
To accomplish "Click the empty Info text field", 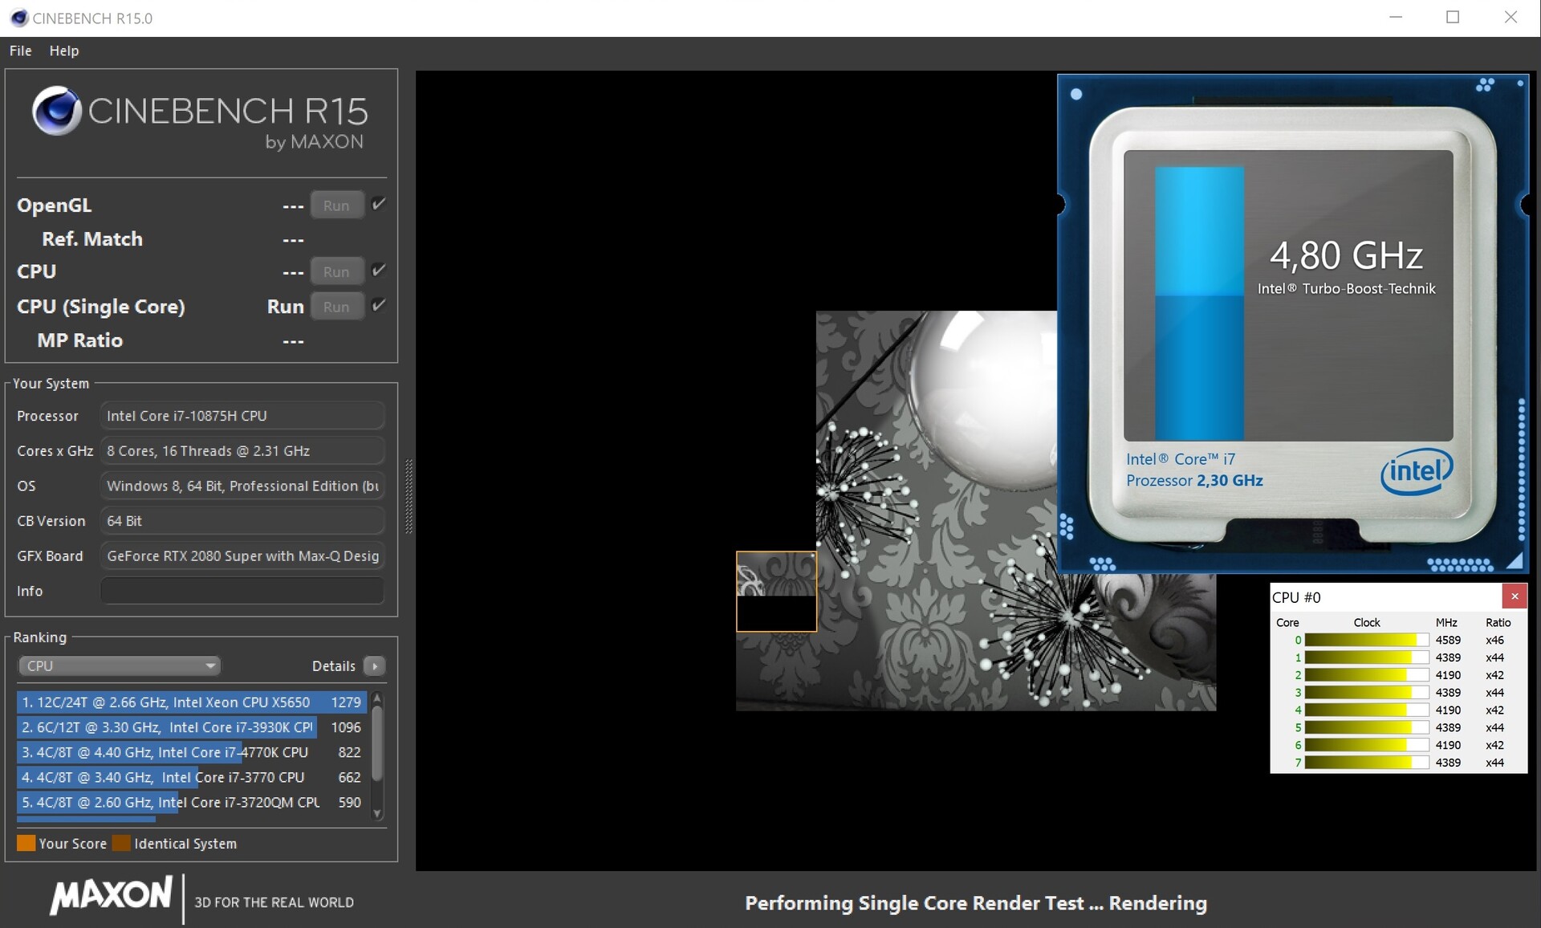I will pos(242,591).
